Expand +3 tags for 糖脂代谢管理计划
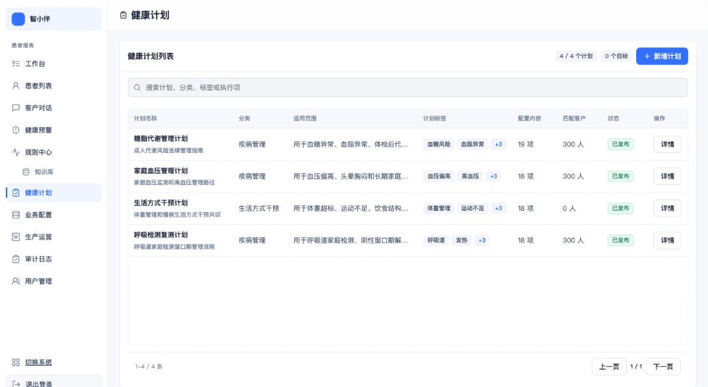 point(498,144)
